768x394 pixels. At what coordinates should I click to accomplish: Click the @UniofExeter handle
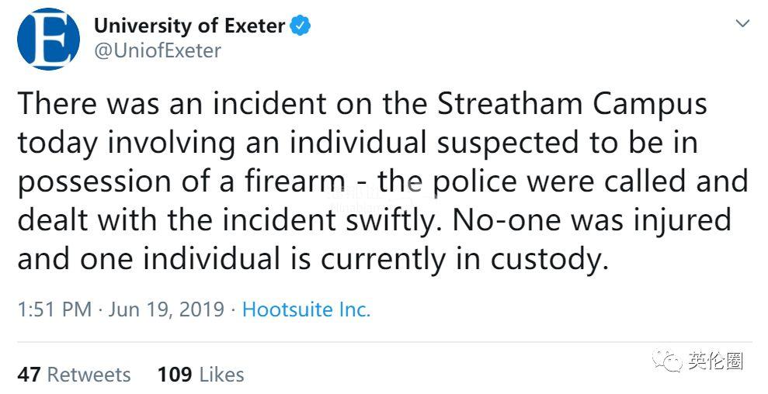point(158,51)
